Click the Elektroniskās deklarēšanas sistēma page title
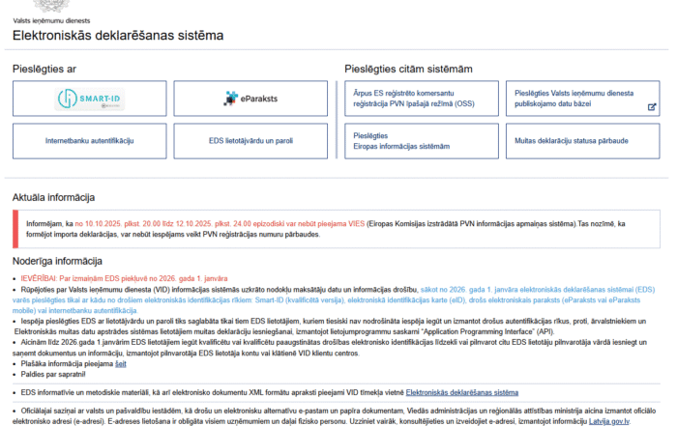Screen dimensions: 677x426 point(118,36)
